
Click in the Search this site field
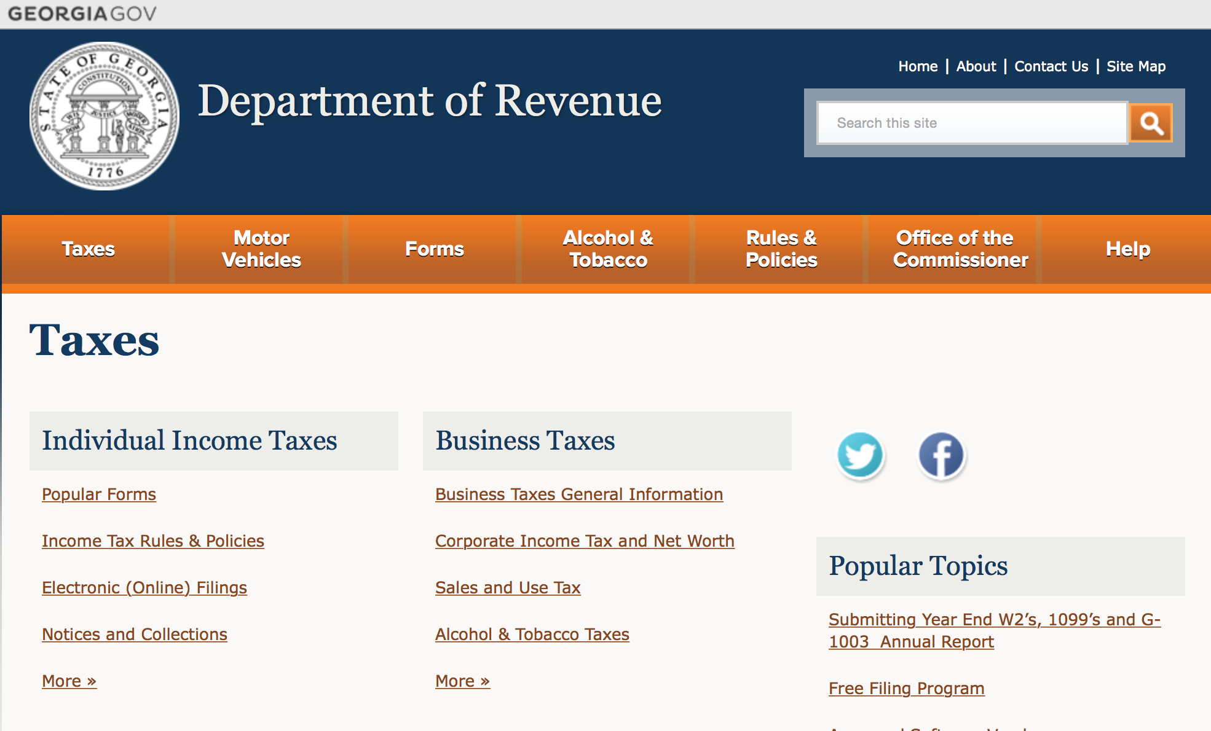point(972,123)
